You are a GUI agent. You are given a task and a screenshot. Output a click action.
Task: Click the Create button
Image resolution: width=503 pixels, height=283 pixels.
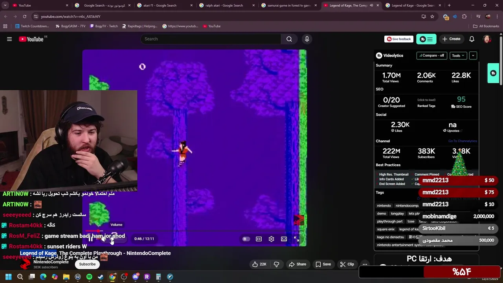451,39
